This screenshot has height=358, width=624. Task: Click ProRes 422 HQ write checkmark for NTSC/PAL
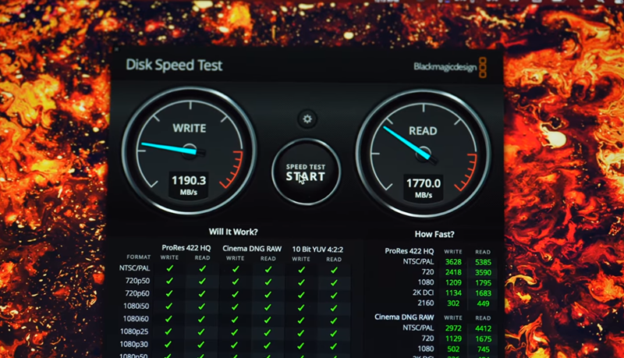(169, 268)
